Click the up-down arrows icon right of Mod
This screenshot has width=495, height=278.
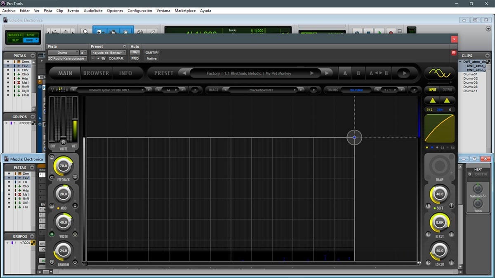click(75, 206)
